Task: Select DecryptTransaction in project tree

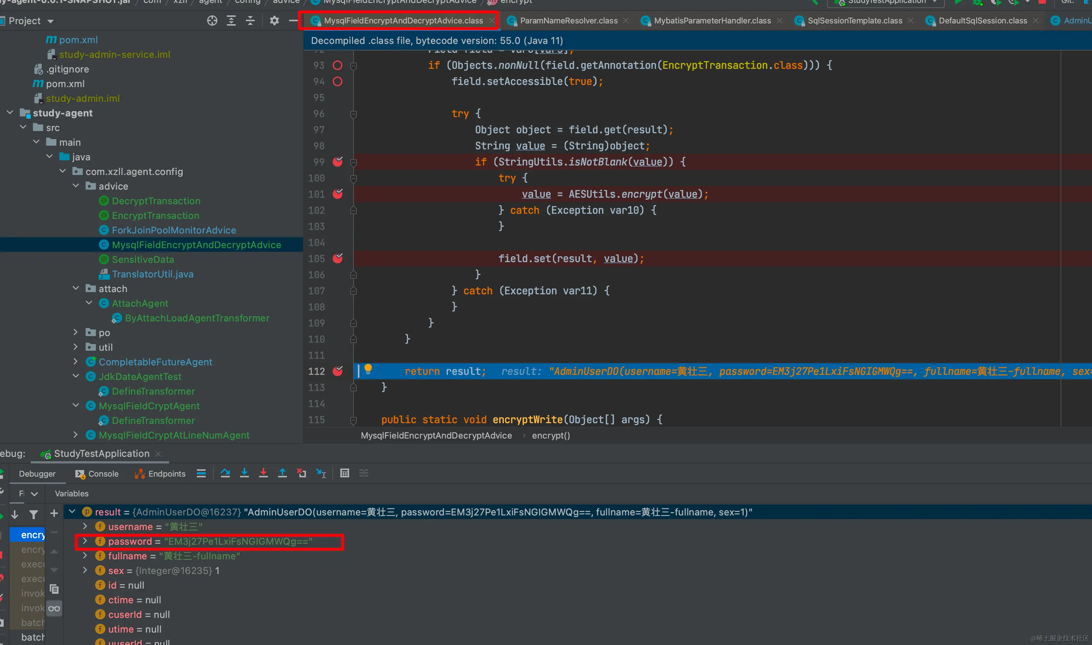Action: point(156,201)
